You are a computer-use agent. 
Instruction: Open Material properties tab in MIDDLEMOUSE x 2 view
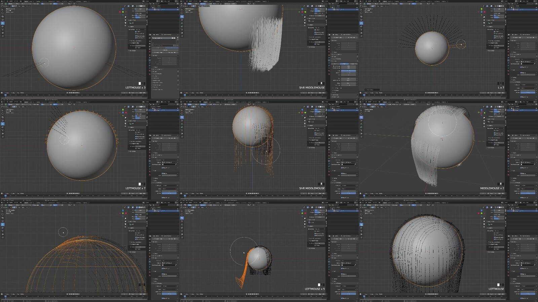(x=508, y=172)
